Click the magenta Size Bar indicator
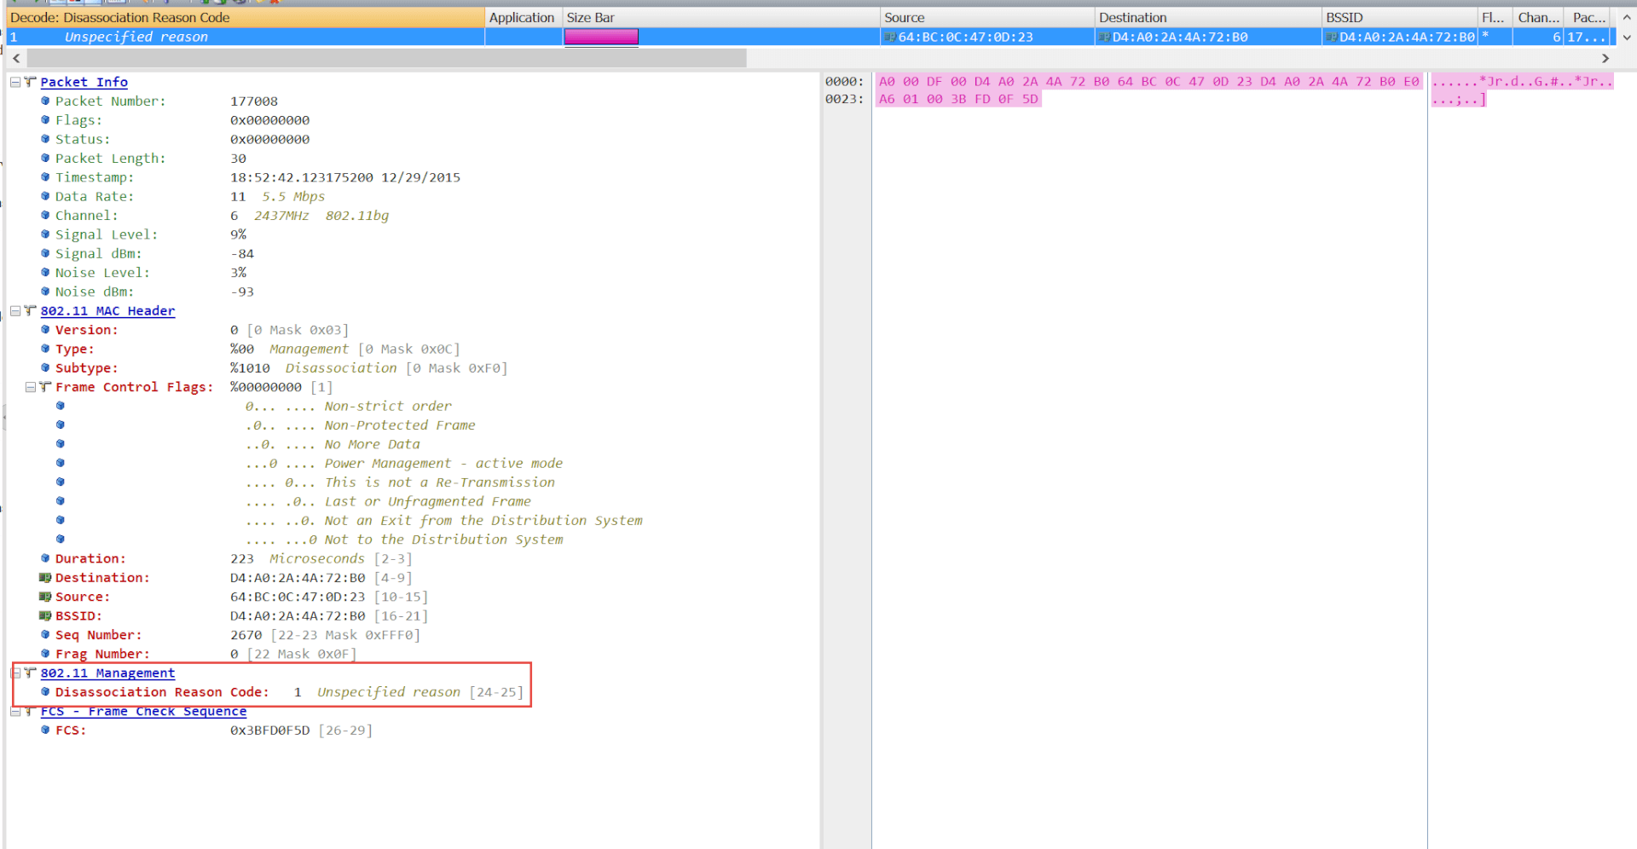 [x=601, y=37]
